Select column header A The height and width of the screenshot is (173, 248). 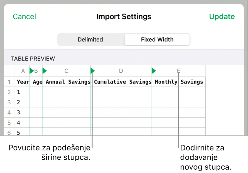23,71
